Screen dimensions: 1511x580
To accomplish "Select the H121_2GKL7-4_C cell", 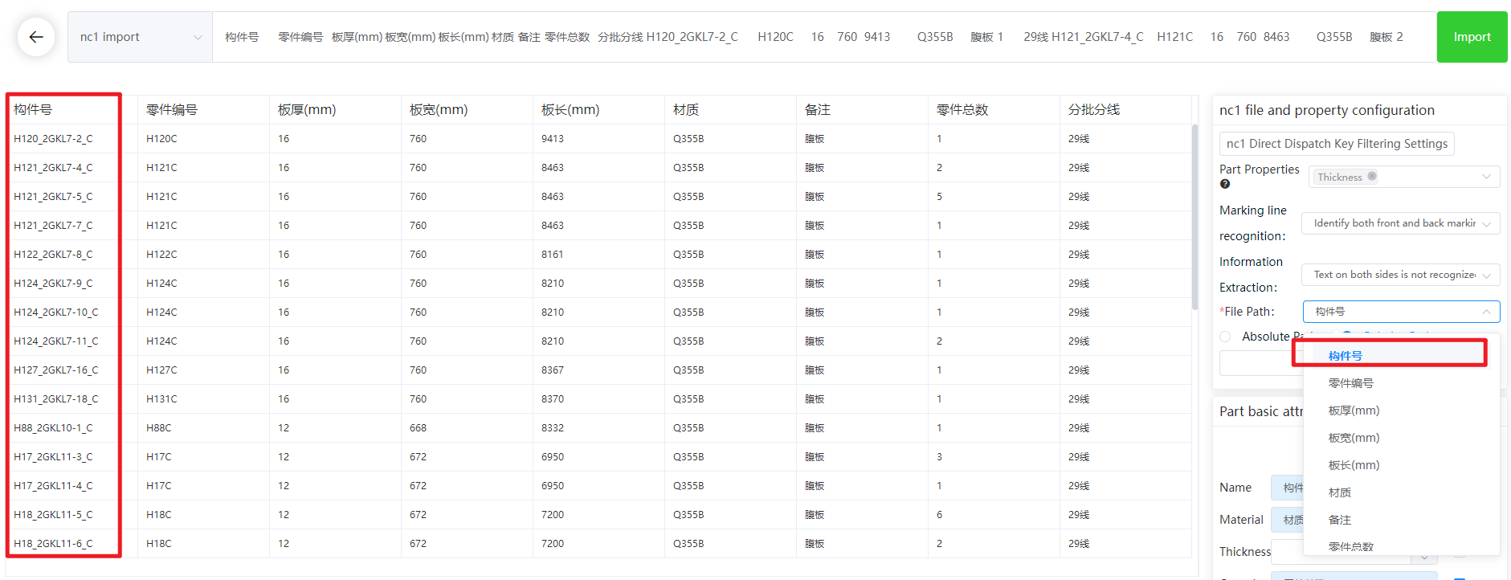I will [x=71, y=168].
